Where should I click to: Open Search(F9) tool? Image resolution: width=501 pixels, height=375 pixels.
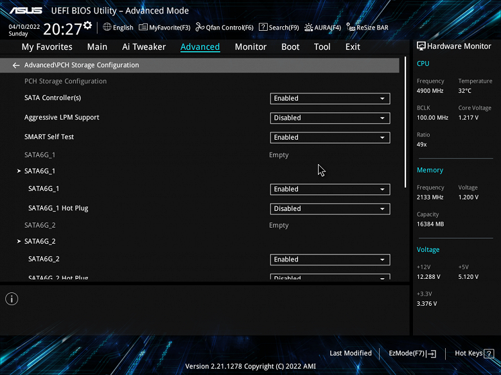pos(279,28)
